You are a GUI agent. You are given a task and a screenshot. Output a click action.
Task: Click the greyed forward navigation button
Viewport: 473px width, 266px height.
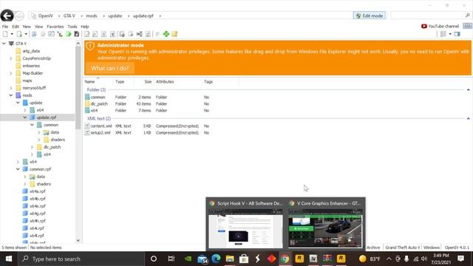click(x=20, y=16)
